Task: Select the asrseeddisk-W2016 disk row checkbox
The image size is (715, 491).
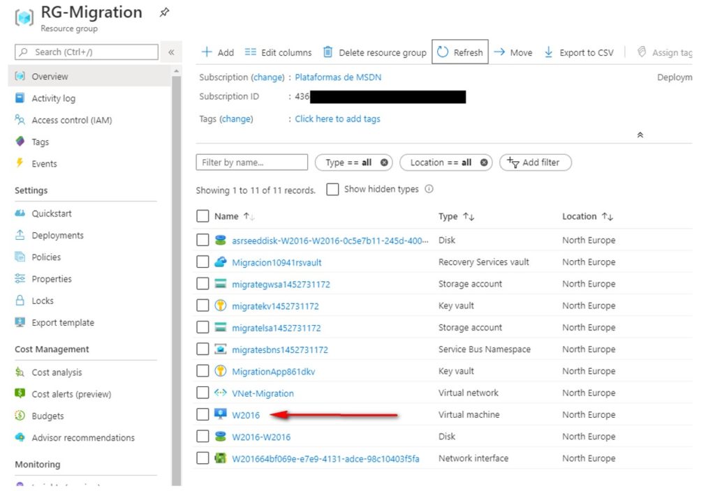Action: pyautogui.click(x=202, y=240)
